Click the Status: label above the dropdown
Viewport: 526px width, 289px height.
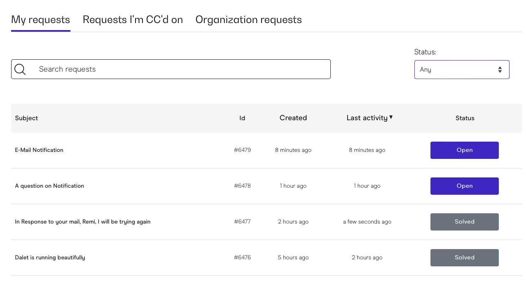coord(425,52)
